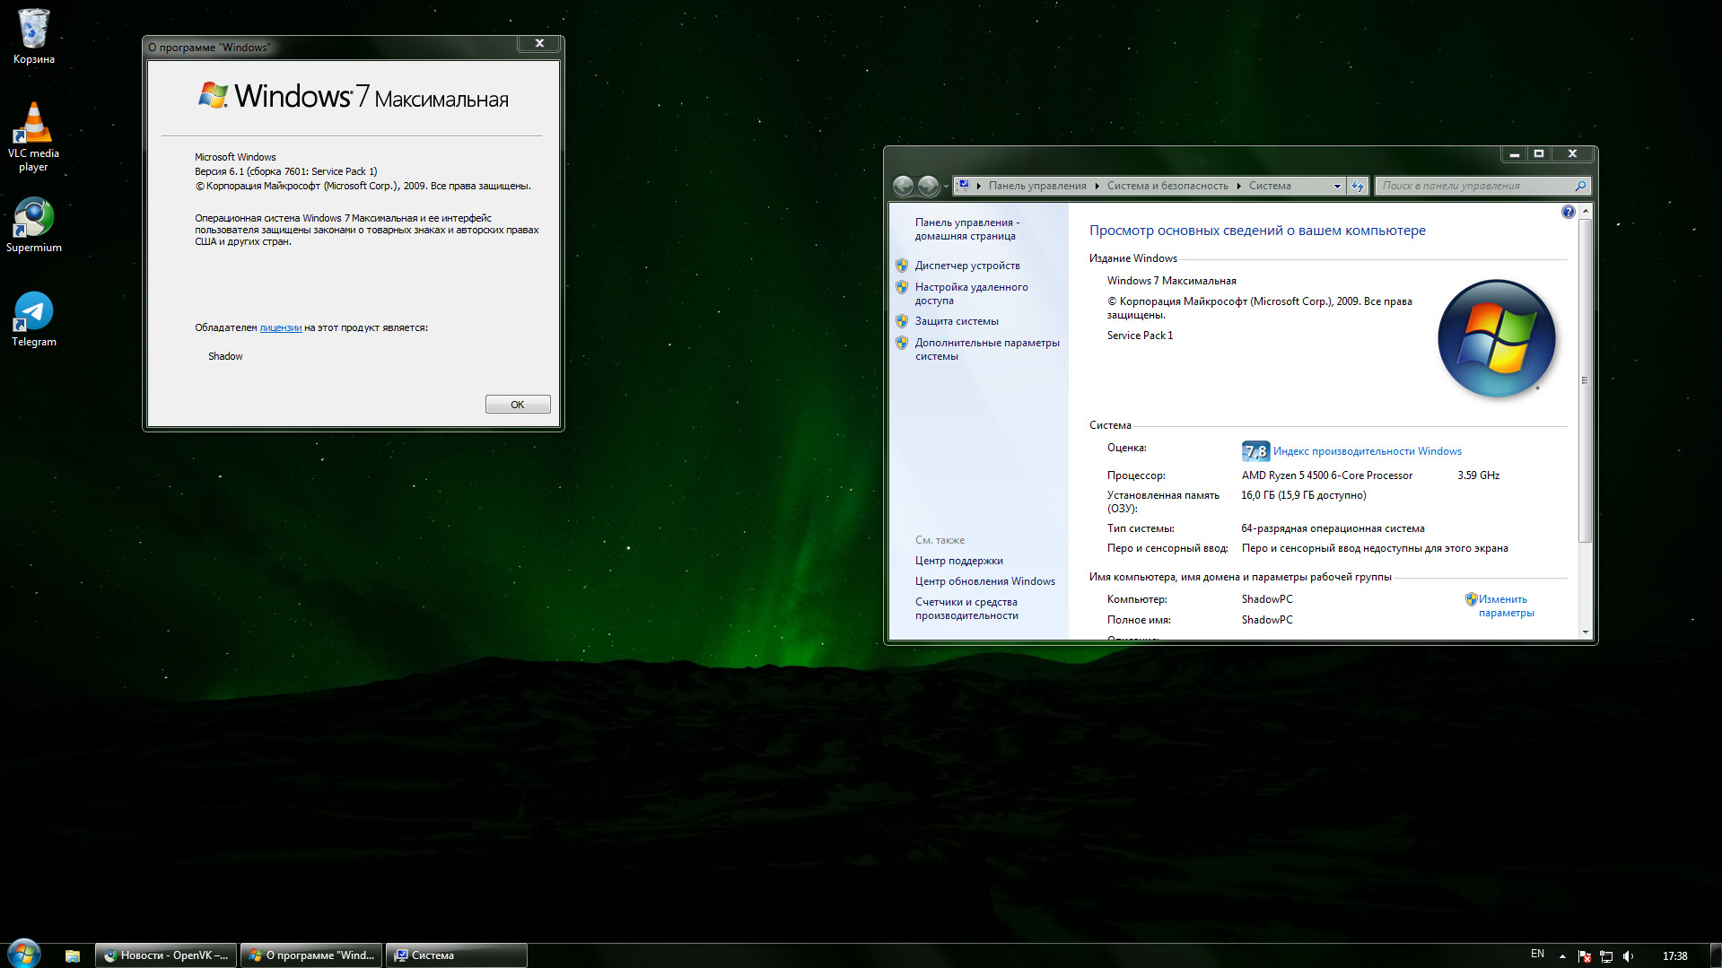Click the volume speaker icon in tray

coord(1629,956)
